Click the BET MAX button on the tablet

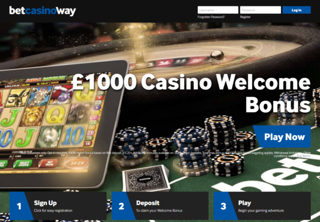(x=48, y=164)
